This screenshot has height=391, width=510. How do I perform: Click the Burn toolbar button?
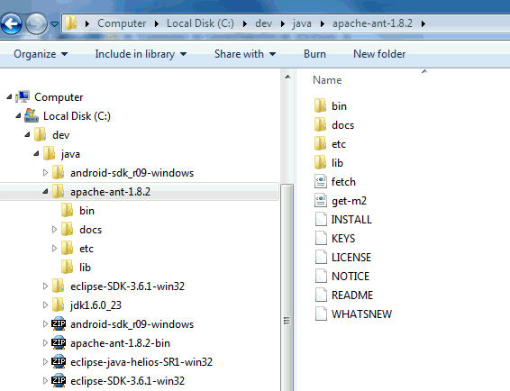[314, 54]
